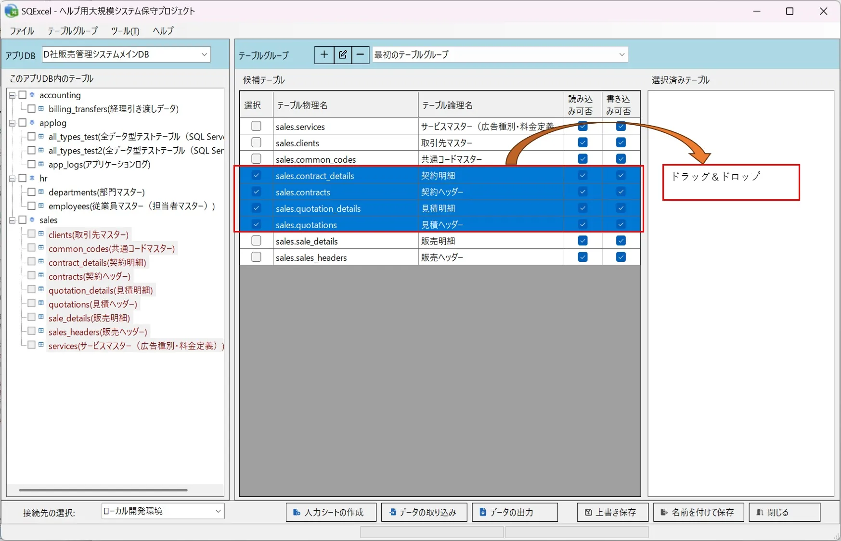Click the SQExcel app icon in title bar
The width and height of the screenshot is (841, 541).
point(11,11)
